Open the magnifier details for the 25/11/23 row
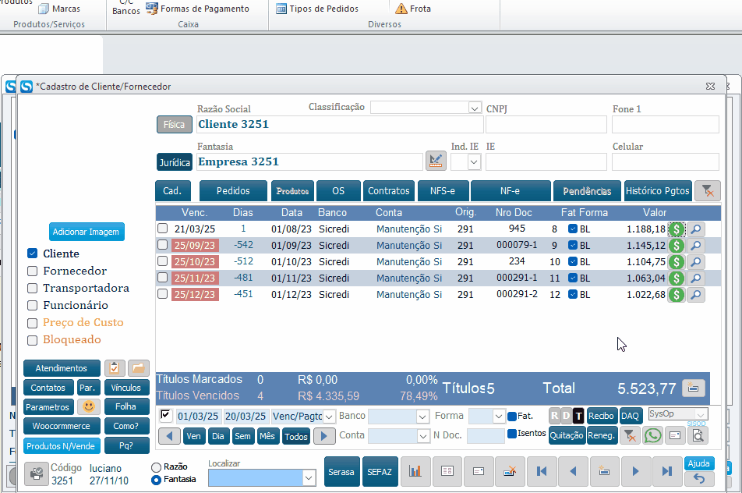Screen dimensions: 742x493 pyautogui.click(x=695, y=278)
